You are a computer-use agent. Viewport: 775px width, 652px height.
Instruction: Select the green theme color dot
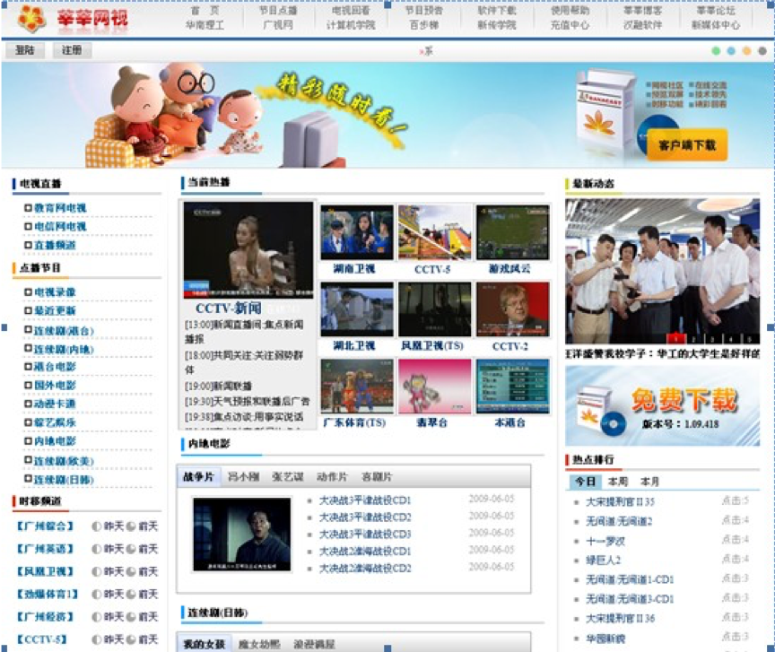click(716, 51)
